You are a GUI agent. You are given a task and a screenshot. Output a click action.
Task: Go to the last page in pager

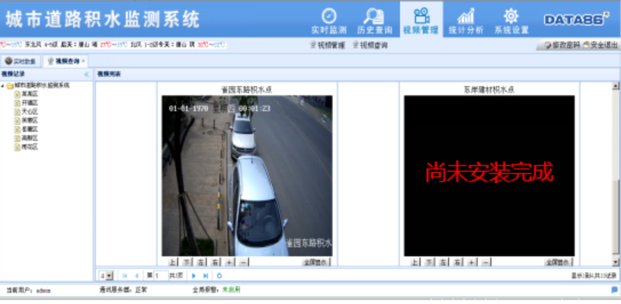(206, 276)
